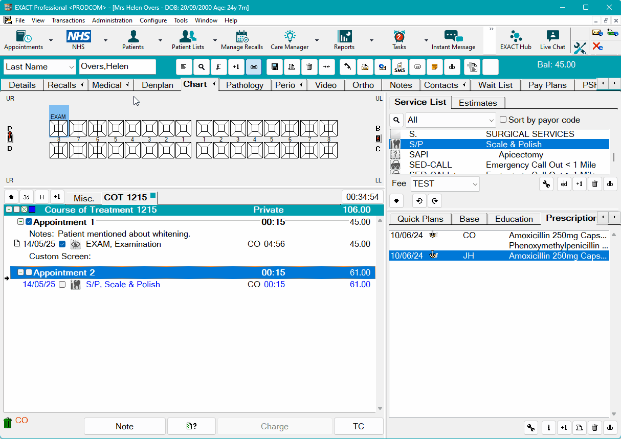621x439 pixels.
Task: Click the envelope email patient icon
Action: tap(365, 67)
